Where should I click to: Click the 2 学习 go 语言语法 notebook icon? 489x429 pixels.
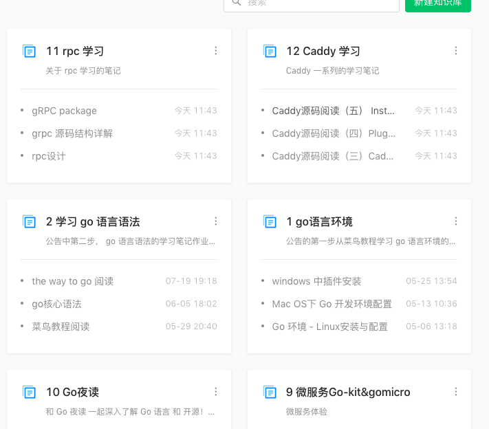[30, 221]
